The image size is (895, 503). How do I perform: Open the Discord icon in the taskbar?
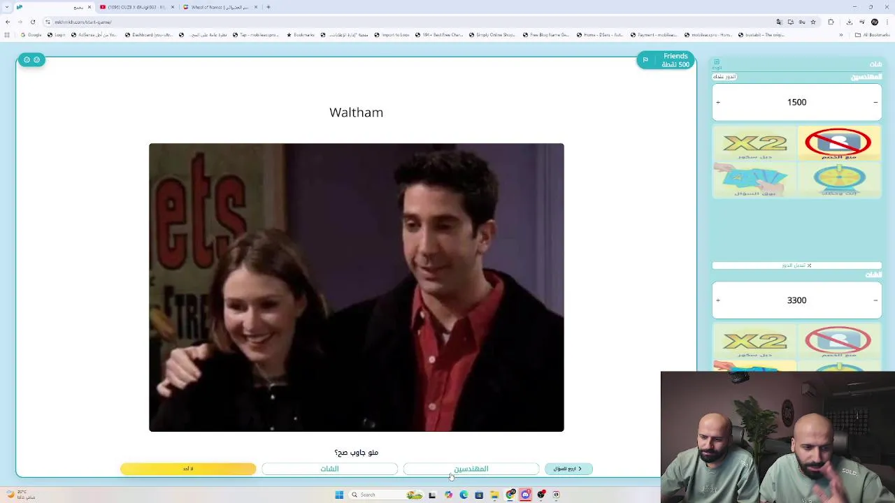(526, 495)
